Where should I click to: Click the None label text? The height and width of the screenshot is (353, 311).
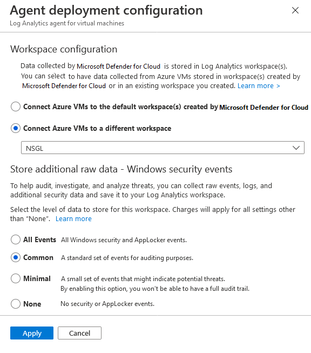click(x=32, y=304)
